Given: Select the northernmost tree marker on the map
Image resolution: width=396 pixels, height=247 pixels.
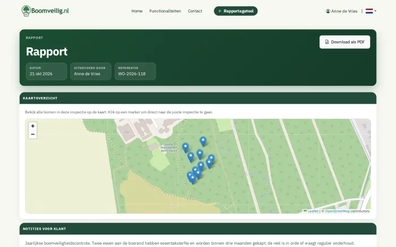Looking at the screenshot, I should tap(203, 142).
